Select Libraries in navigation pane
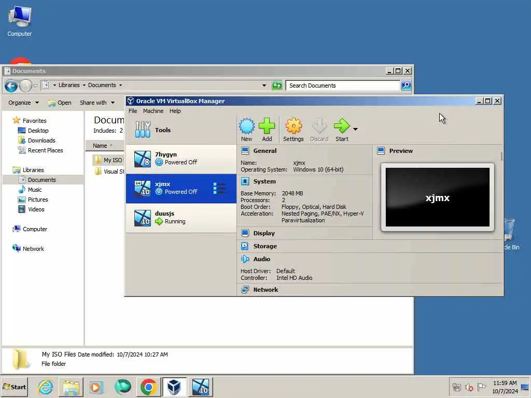This screenshot has width=531, height=398. pos(33,170)
